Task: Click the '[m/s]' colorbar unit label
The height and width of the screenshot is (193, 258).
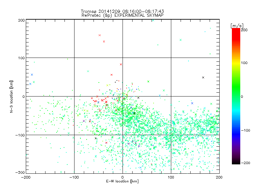Action: coord(237,26)
